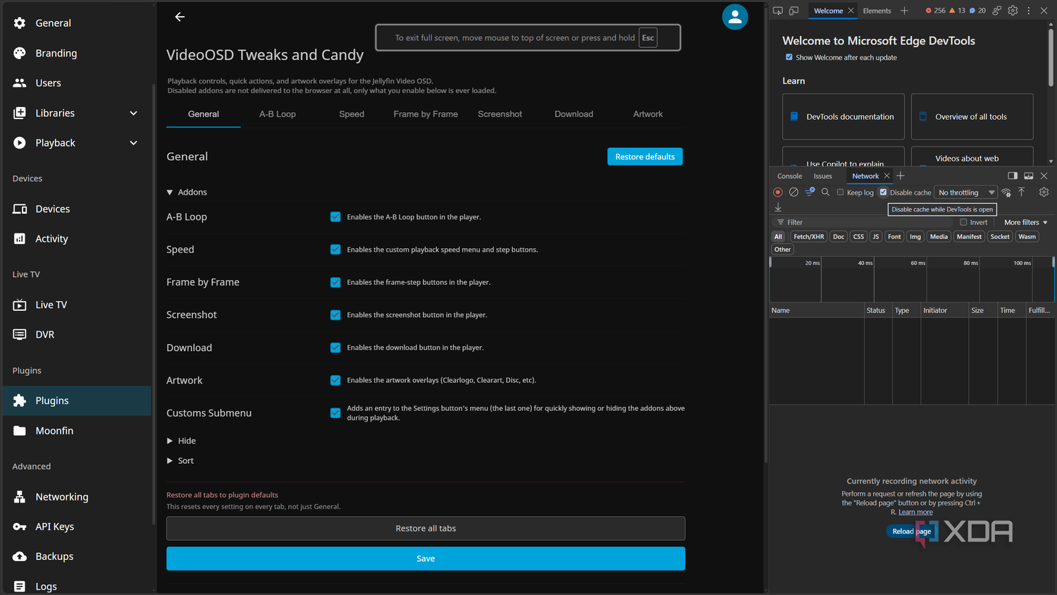Click the Backups cloud icon in sidebar
Viewport: 1057px width, 595px height.
[20, 556]
